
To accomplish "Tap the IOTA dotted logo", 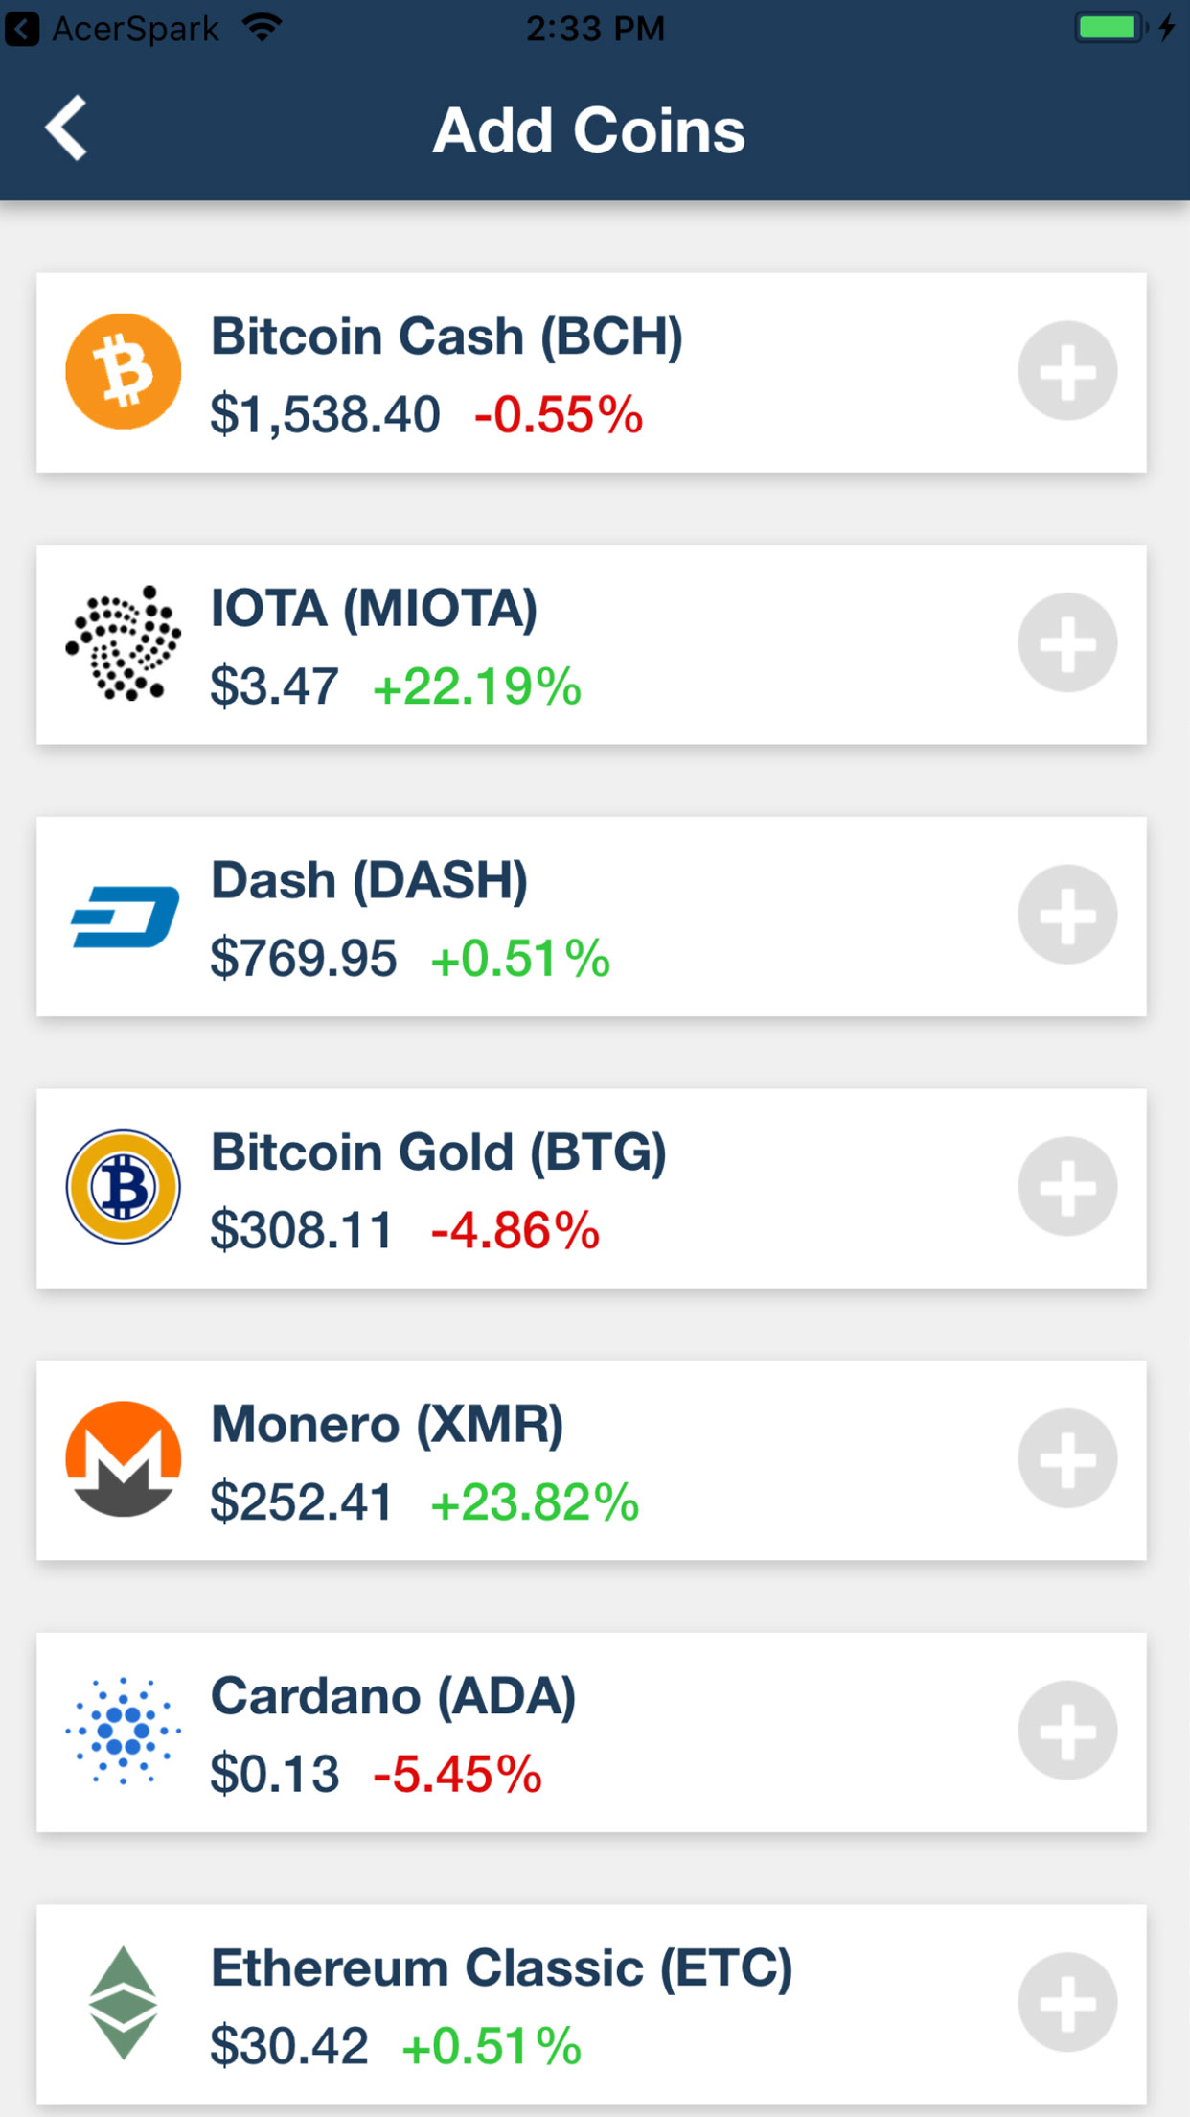I will click(x=124, y=642).
